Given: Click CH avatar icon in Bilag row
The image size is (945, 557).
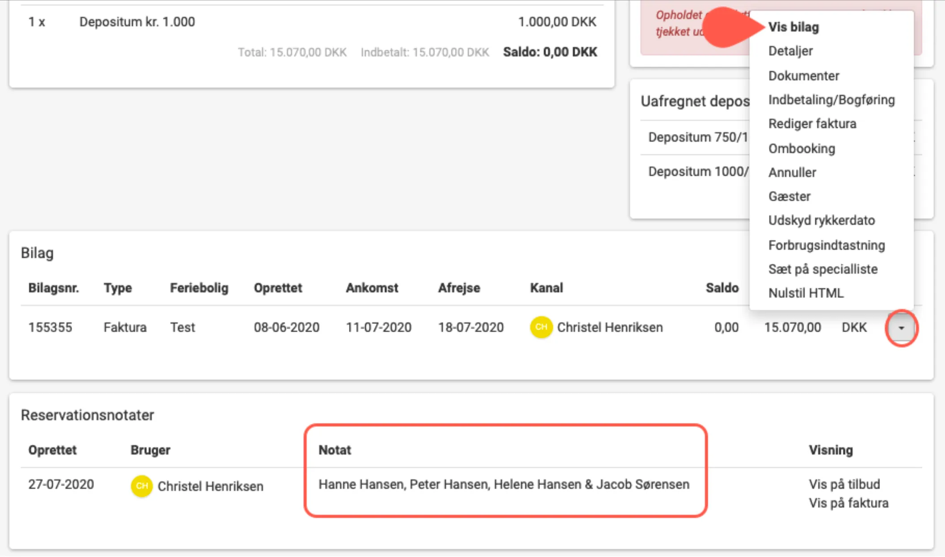Looking at the screenshot, I should point(541,327).
